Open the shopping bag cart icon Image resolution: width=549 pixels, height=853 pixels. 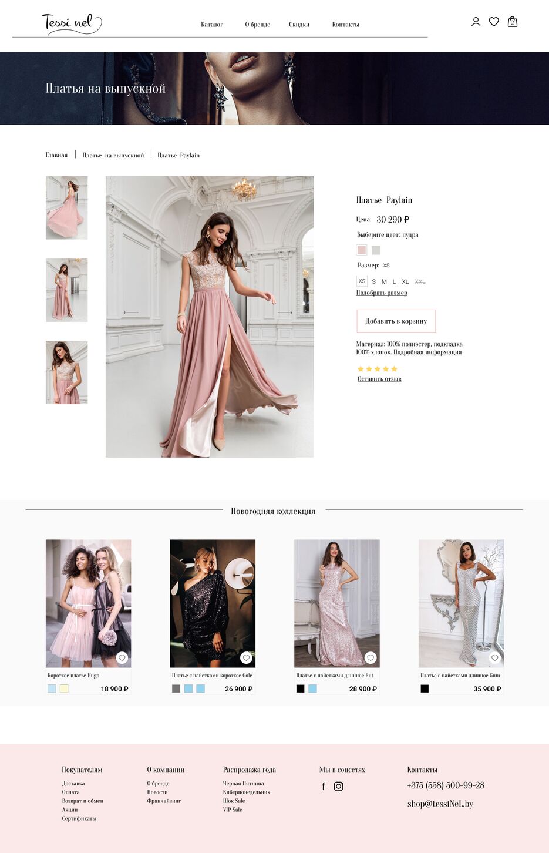(x=512, y=22)
